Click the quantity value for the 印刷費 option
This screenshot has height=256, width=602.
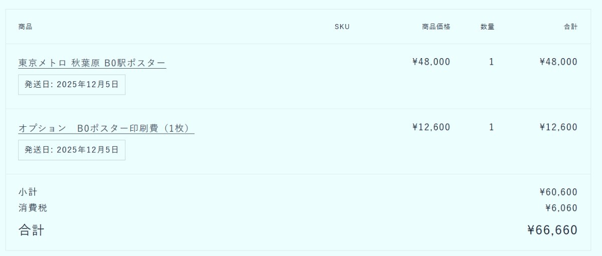(492, 127)
